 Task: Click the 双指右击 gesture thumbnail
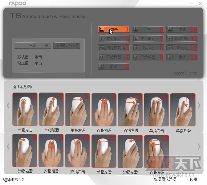78,151
